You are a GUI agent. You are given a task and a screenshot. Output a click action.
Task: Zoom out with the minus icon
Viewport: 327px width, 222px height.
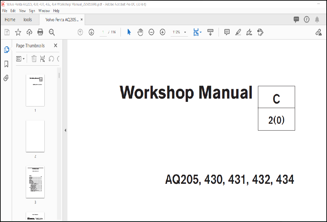151,32
